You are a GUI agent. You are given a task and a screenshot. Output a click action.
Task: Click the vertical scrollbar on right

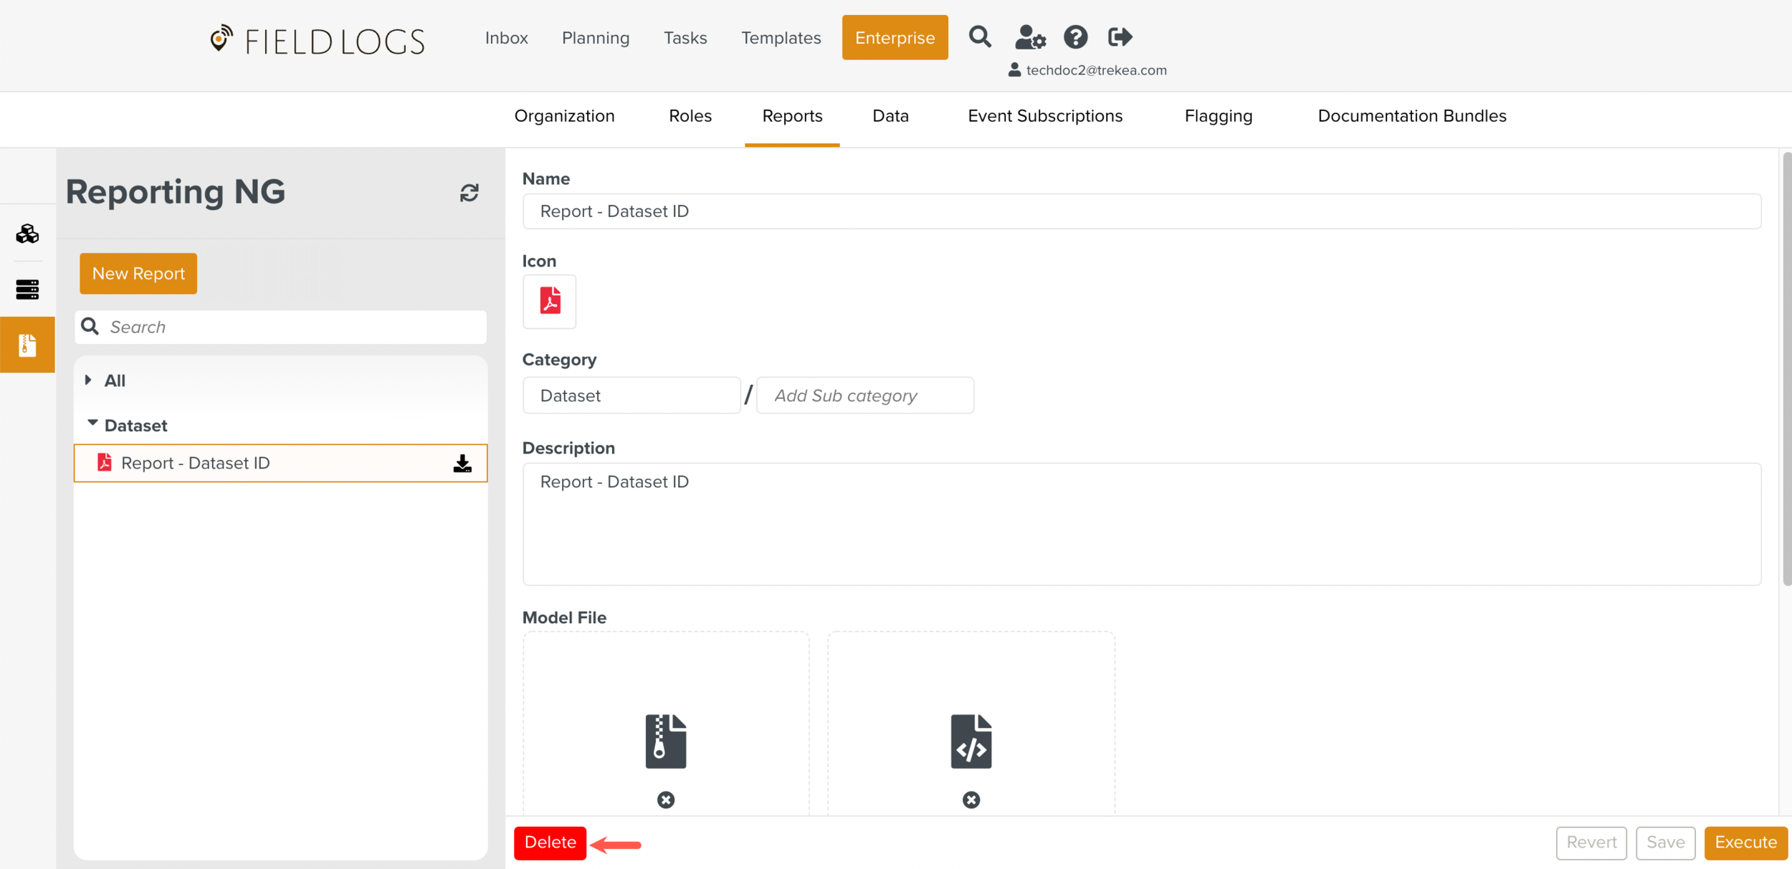click(1786, 369)
